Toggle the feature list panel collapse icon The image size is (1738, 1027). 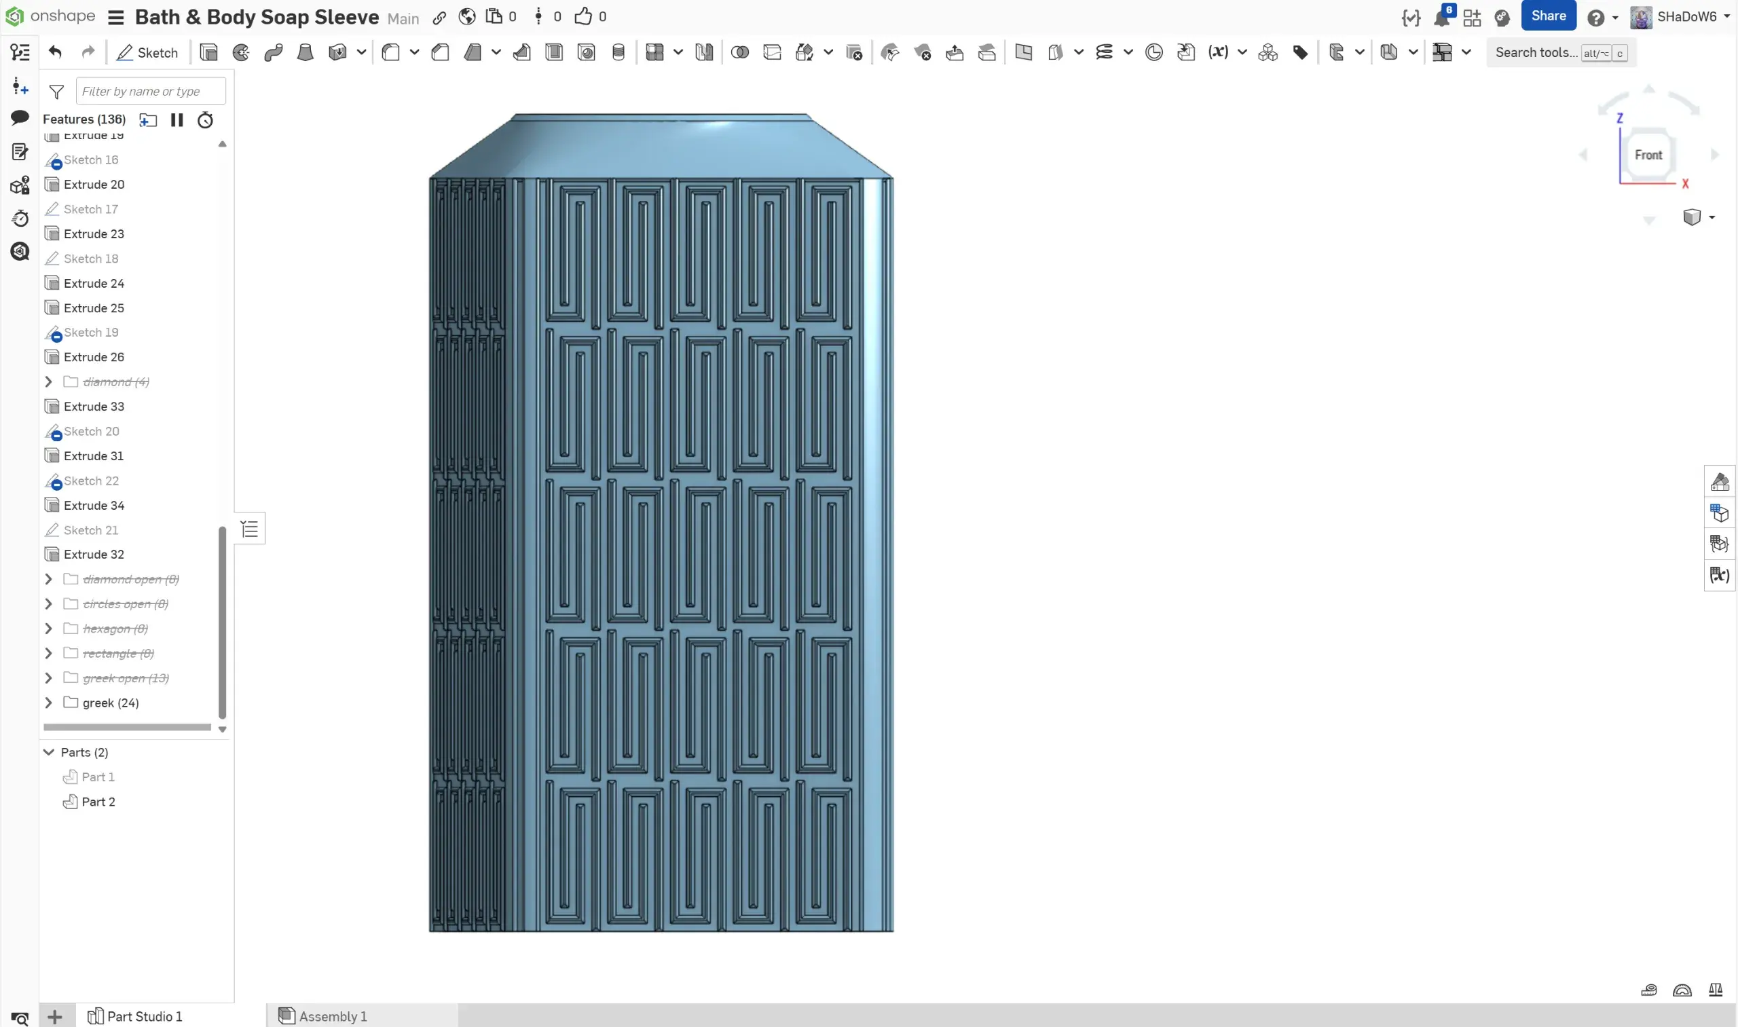(250, 529)
